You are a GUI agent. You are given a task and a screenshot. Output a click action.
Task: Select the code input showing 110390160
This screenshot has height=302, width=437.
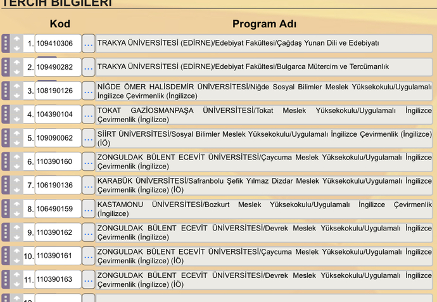click(58, 161)
